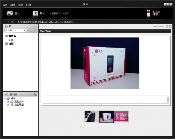175x139 pixels.
Task: Click the My Documents path text
Action: pos(46,22)
